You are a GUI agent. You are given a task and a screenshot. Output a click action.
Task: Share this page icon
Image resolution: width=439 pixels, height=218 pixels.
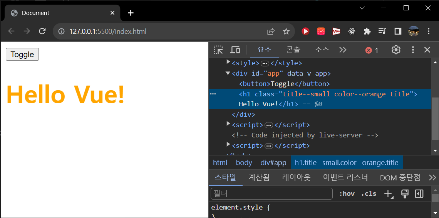(271, 31)
